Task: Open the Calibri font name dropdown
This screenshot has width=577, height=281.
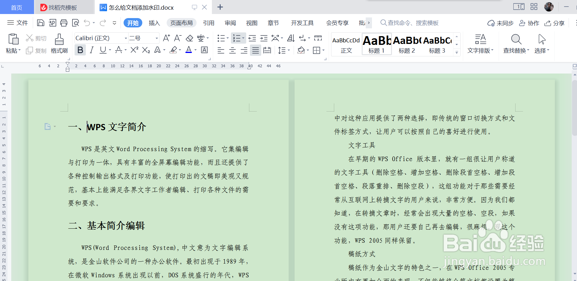Action: click(x=126, y=38)
